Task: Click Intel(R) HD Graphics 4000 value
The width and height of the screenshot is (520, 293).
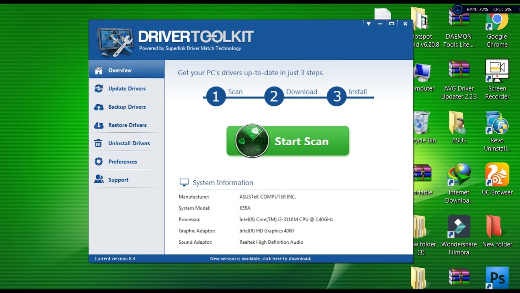Action: [x=266, y=231]
